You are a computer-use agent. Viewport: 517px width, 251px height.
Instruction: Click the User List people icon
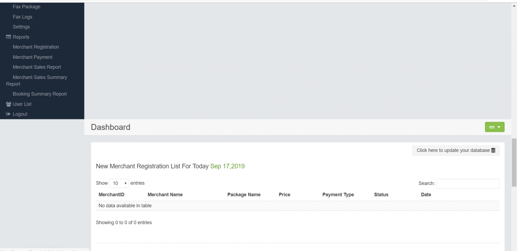click(9, 104)
